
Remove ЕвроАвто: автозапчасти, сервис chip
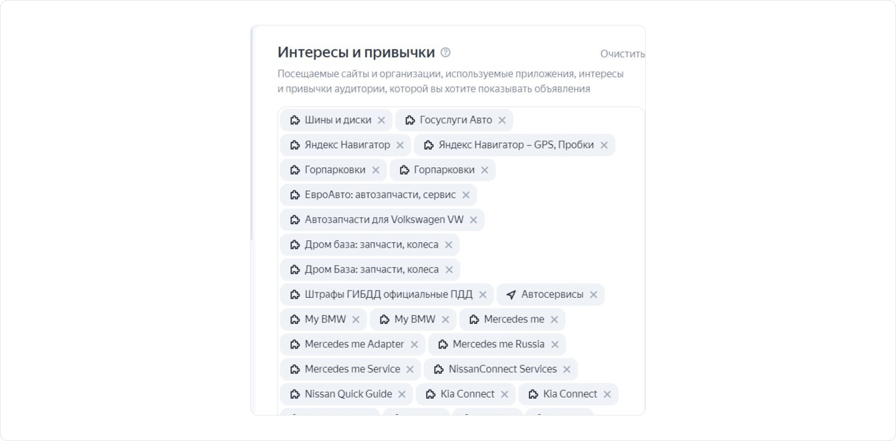(x=465, y=195)
